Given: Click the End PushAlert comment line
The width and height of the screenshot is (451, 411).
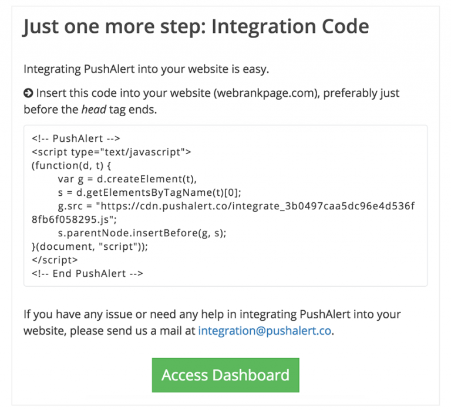Looking at the screenshot, I should [x=87, y=273].
